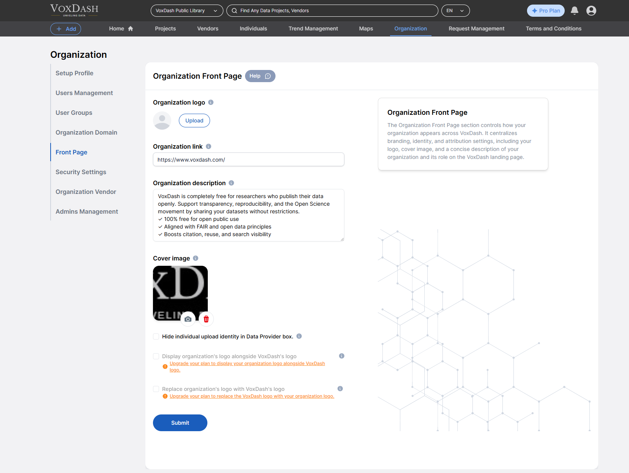This screenshot has height=473, width=629.
Task: Click the organization logo avatar placeholder
Action: [162, 121]
